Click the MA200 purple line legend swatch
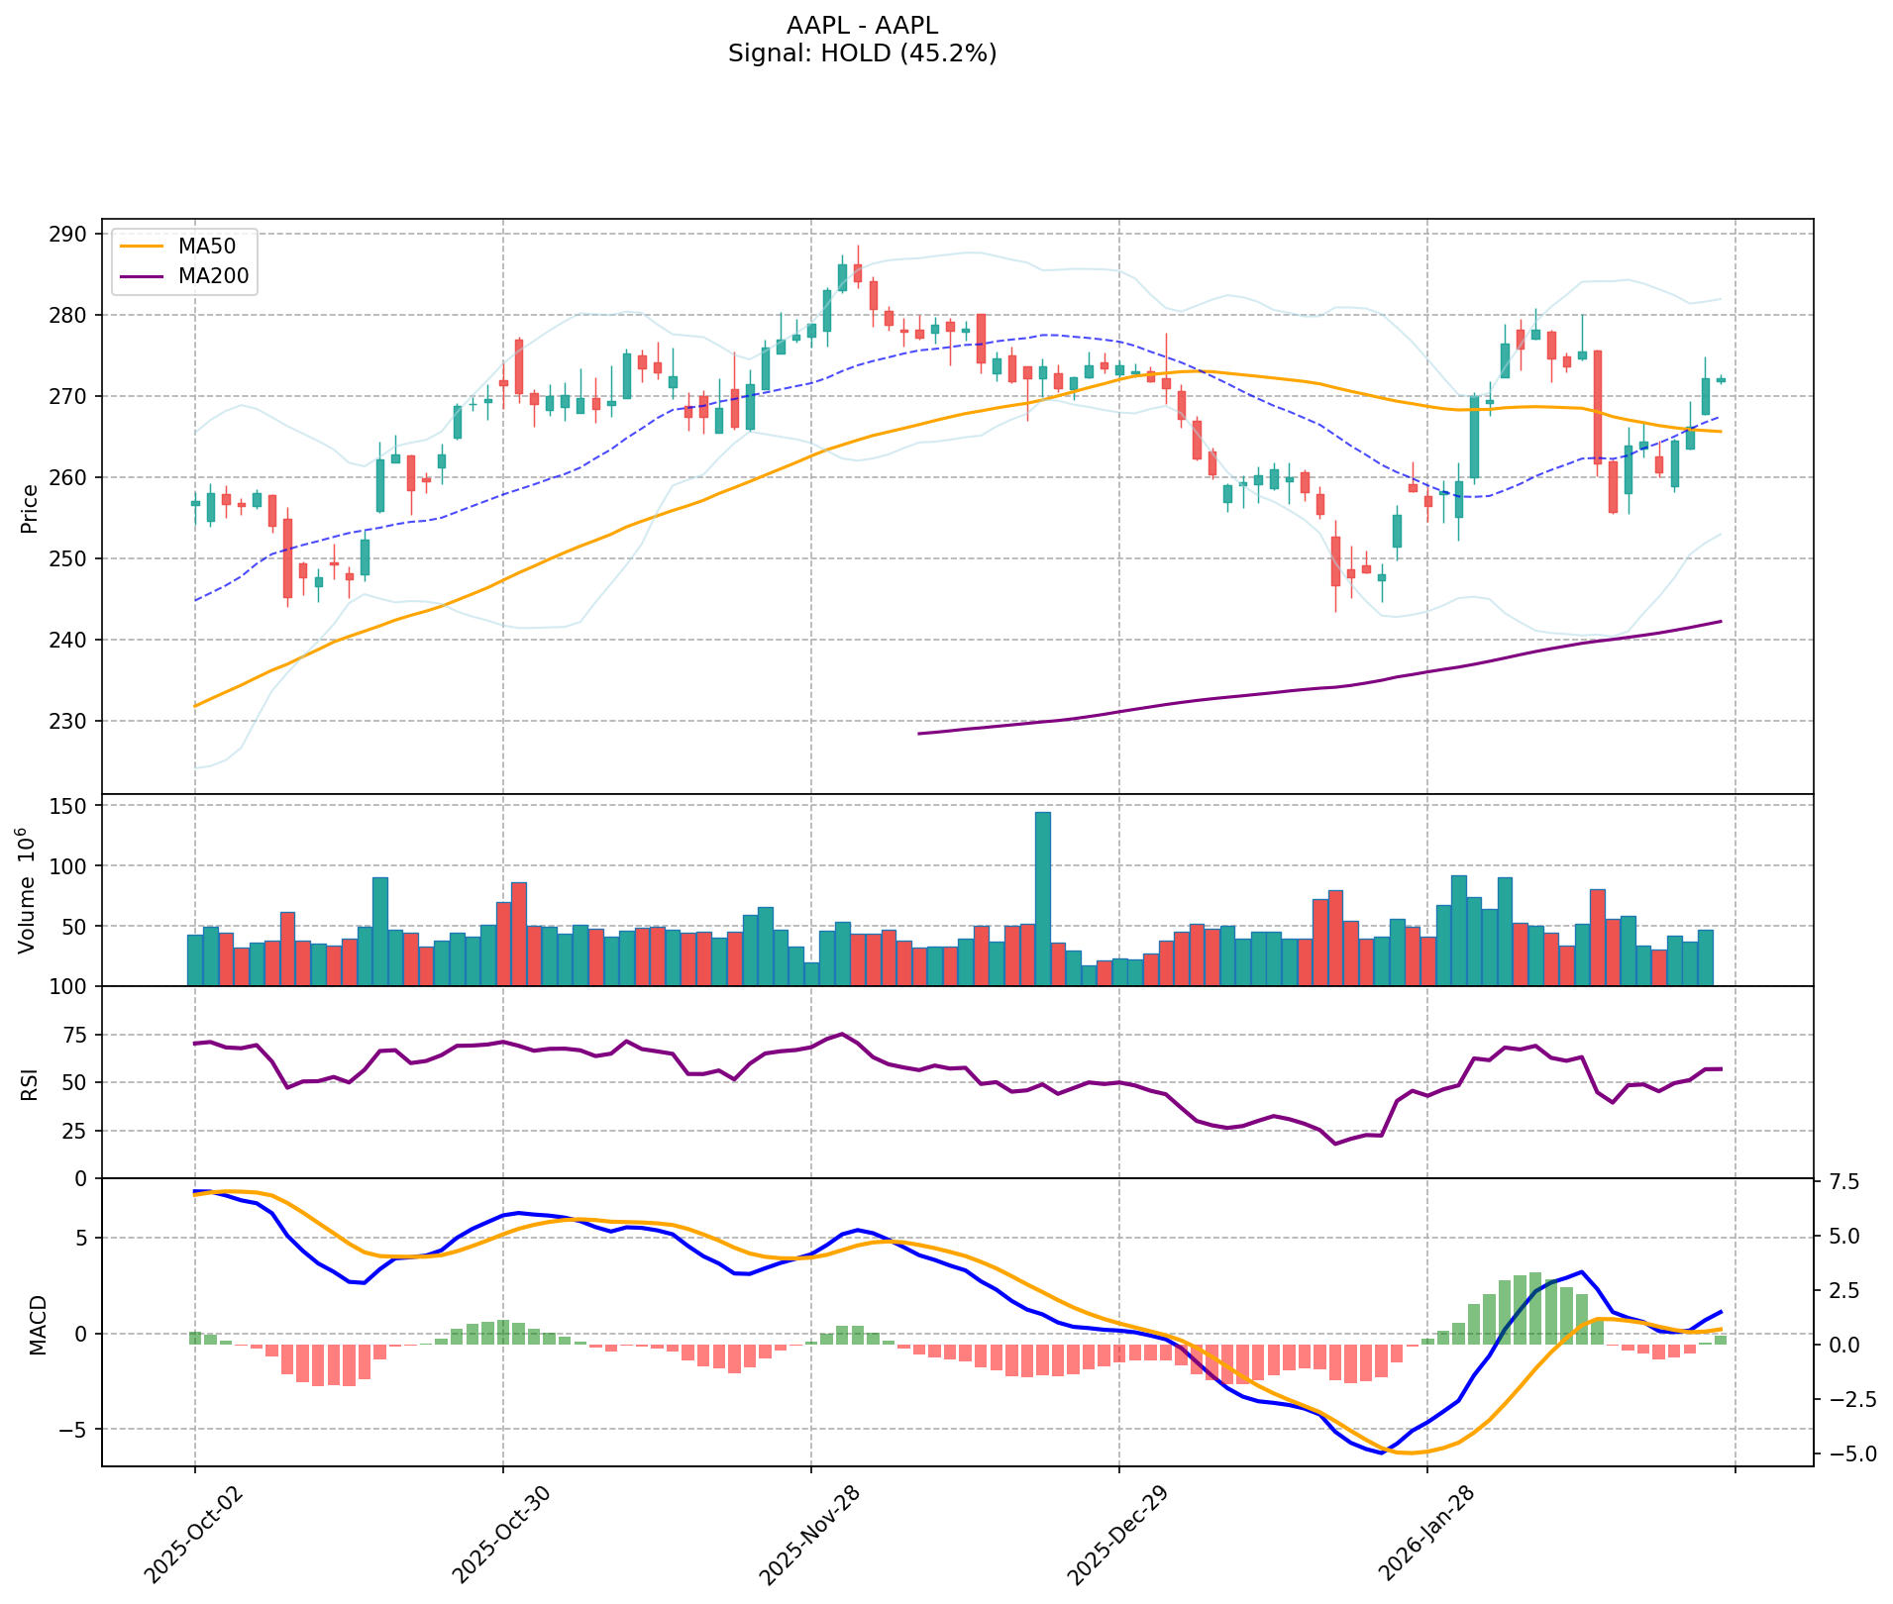 coord(142,276)
